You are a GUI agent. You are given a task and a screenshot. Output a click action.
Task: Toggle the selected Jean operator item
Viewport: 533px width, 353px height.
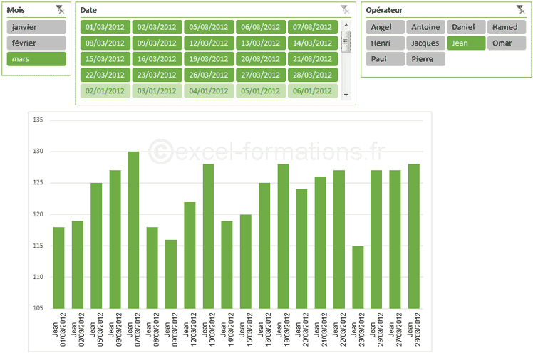click(466, 43)
